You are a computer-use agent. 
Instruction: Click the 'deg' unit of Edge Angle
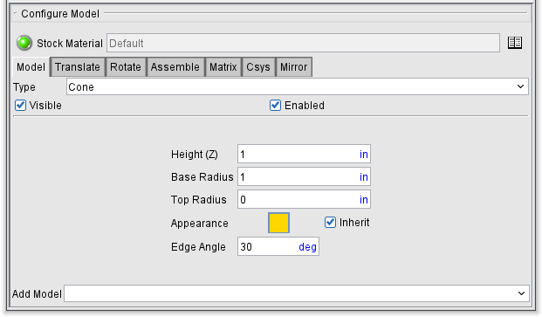[x=307, y=247]
